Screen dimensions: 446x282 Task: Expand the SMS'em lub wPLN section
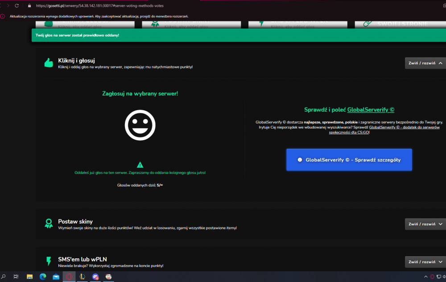[425, 262]
